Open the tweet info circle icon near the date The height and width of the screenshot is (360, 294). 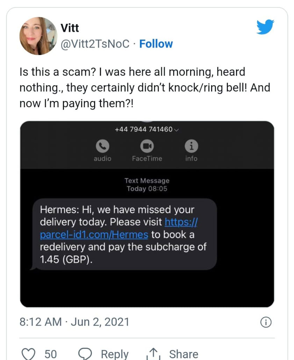pyautogui.click(x=266, y=322)
